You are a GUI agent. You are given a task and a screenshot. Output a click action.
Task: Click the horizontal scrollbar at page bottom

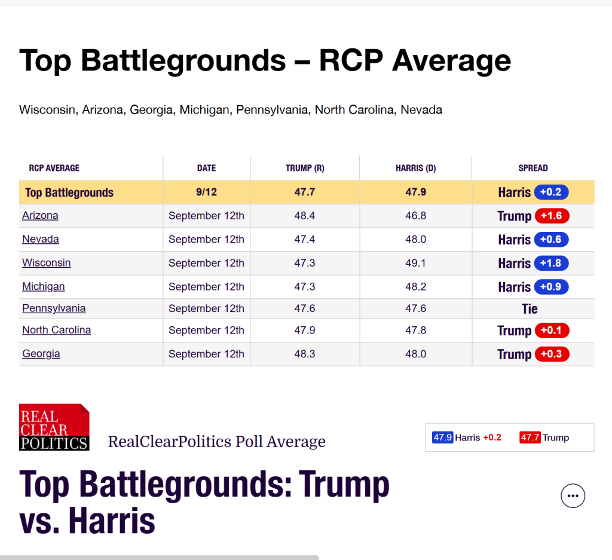(x=159, y=557)
